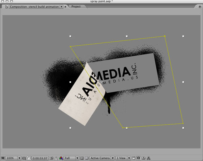Select the top-right yellow mask vertex
The width and height of the screenshot is (203, 161).
click(165, 36)
